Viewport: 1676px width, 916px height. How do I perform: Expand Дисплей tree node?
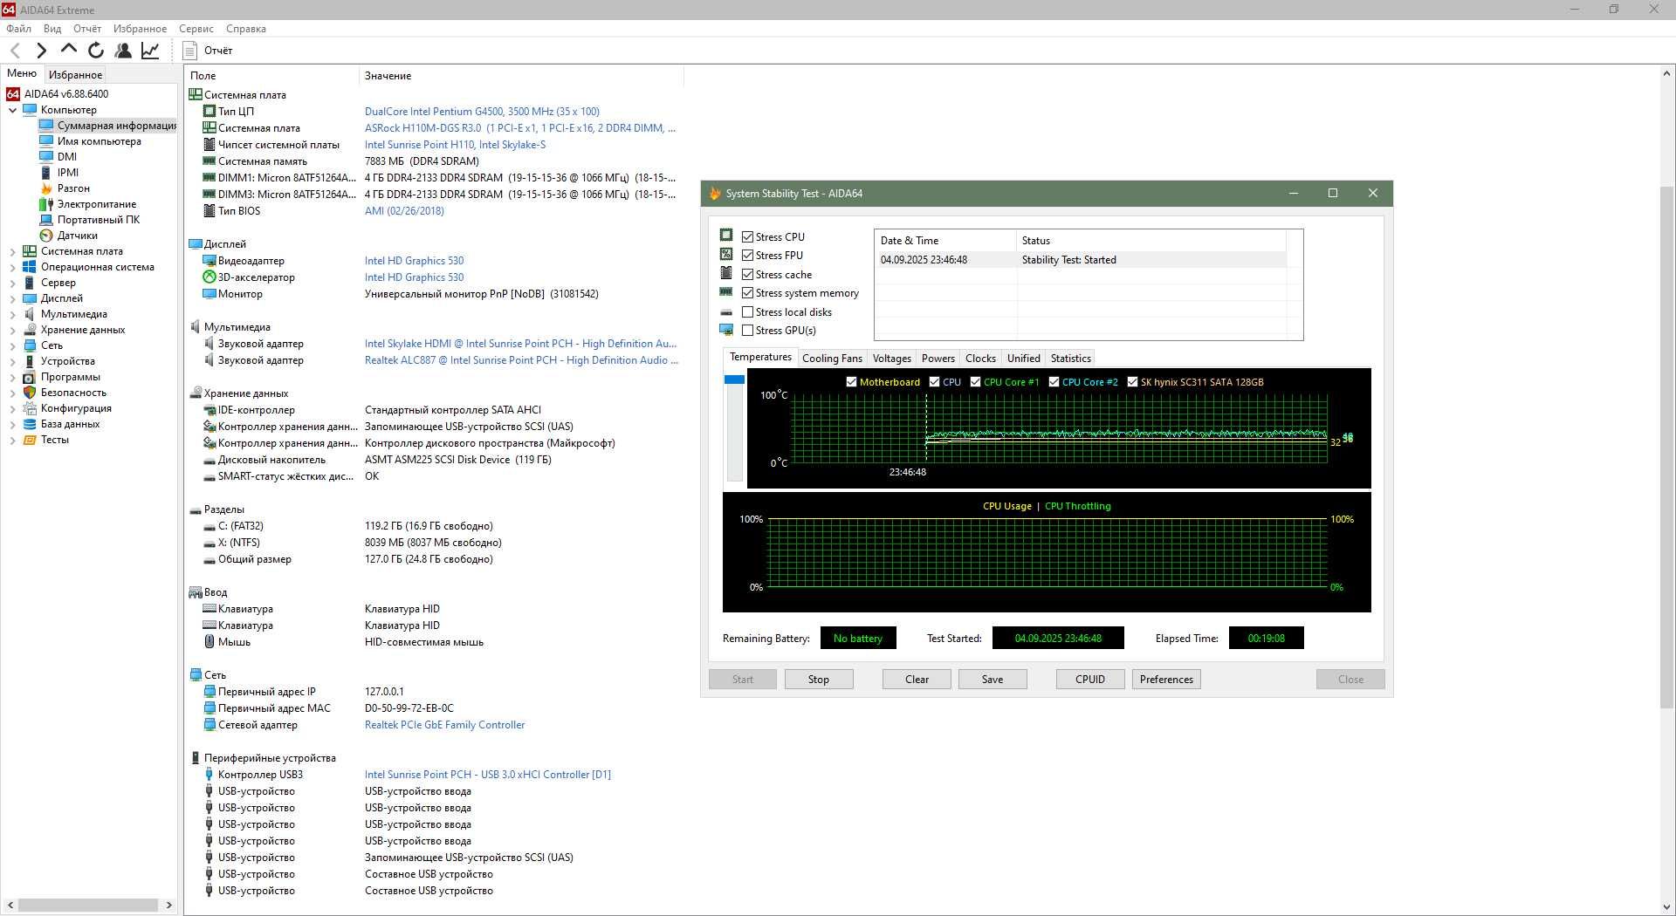12,298
